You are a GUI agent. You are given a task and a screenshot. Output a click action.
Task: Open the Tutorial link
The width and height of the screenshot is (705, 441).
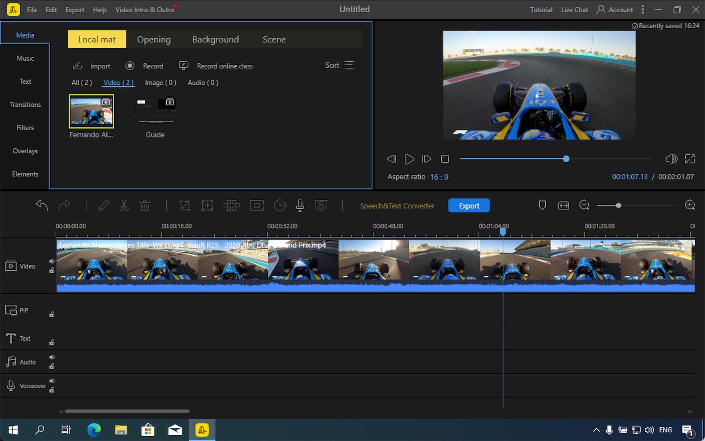coord(541,10)
